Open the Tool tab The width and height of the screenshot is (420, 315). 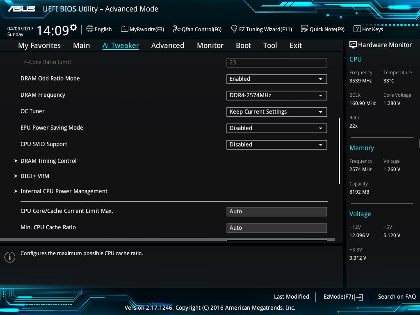click(270, 46)
